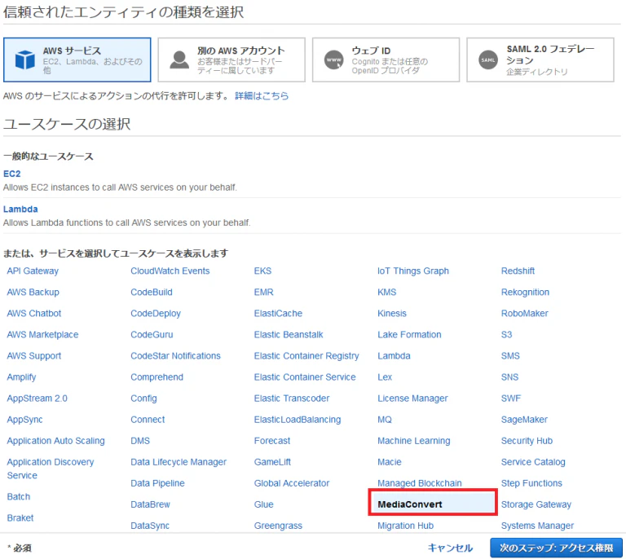626x559 pixels.
Task: Select ElasticLoadBalancing service
Action: (x=298, y=420)
